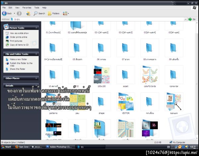Click the 01 taskbar window button
The height and width of the screenshot is (156, 199).
point(90,147)
